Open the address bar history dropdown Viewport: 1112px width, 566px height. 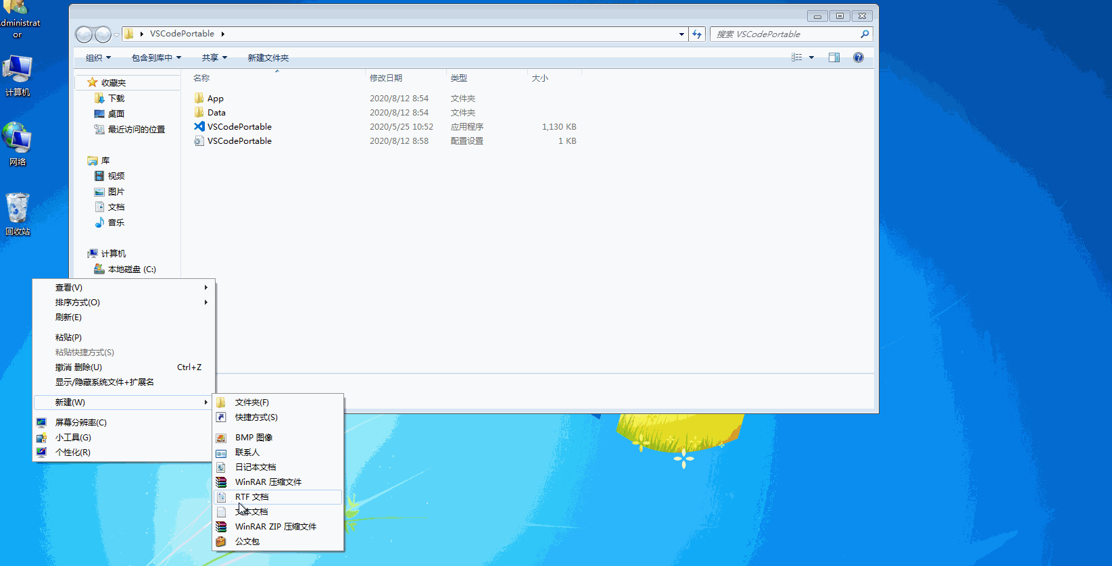[681, 34]
